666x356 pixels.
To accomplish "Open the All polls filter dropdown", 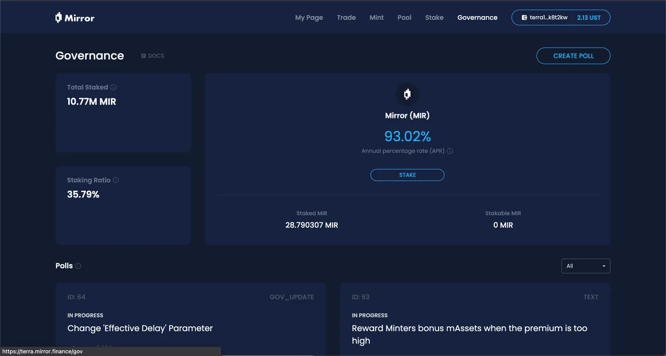I will [x=586, y=266].
